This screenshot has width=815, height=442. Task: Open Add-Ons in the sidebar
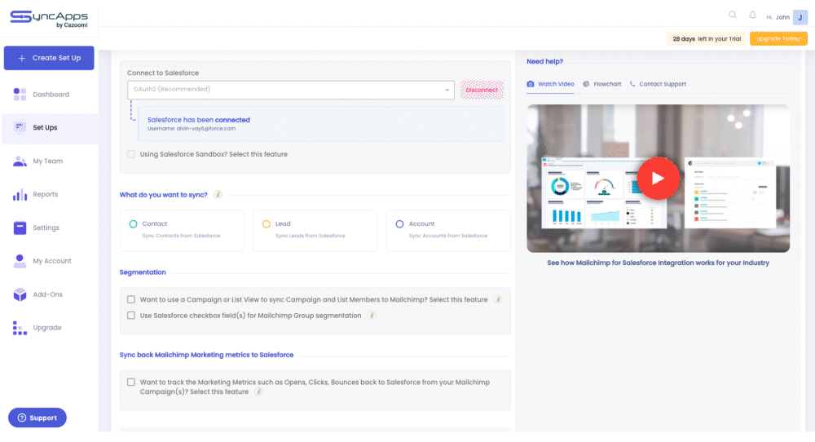(50, 294)
